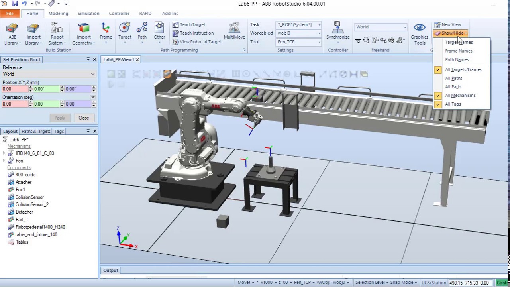Click the Orientation Z input field
Screen dimensions: 510x287
[78, 104]
